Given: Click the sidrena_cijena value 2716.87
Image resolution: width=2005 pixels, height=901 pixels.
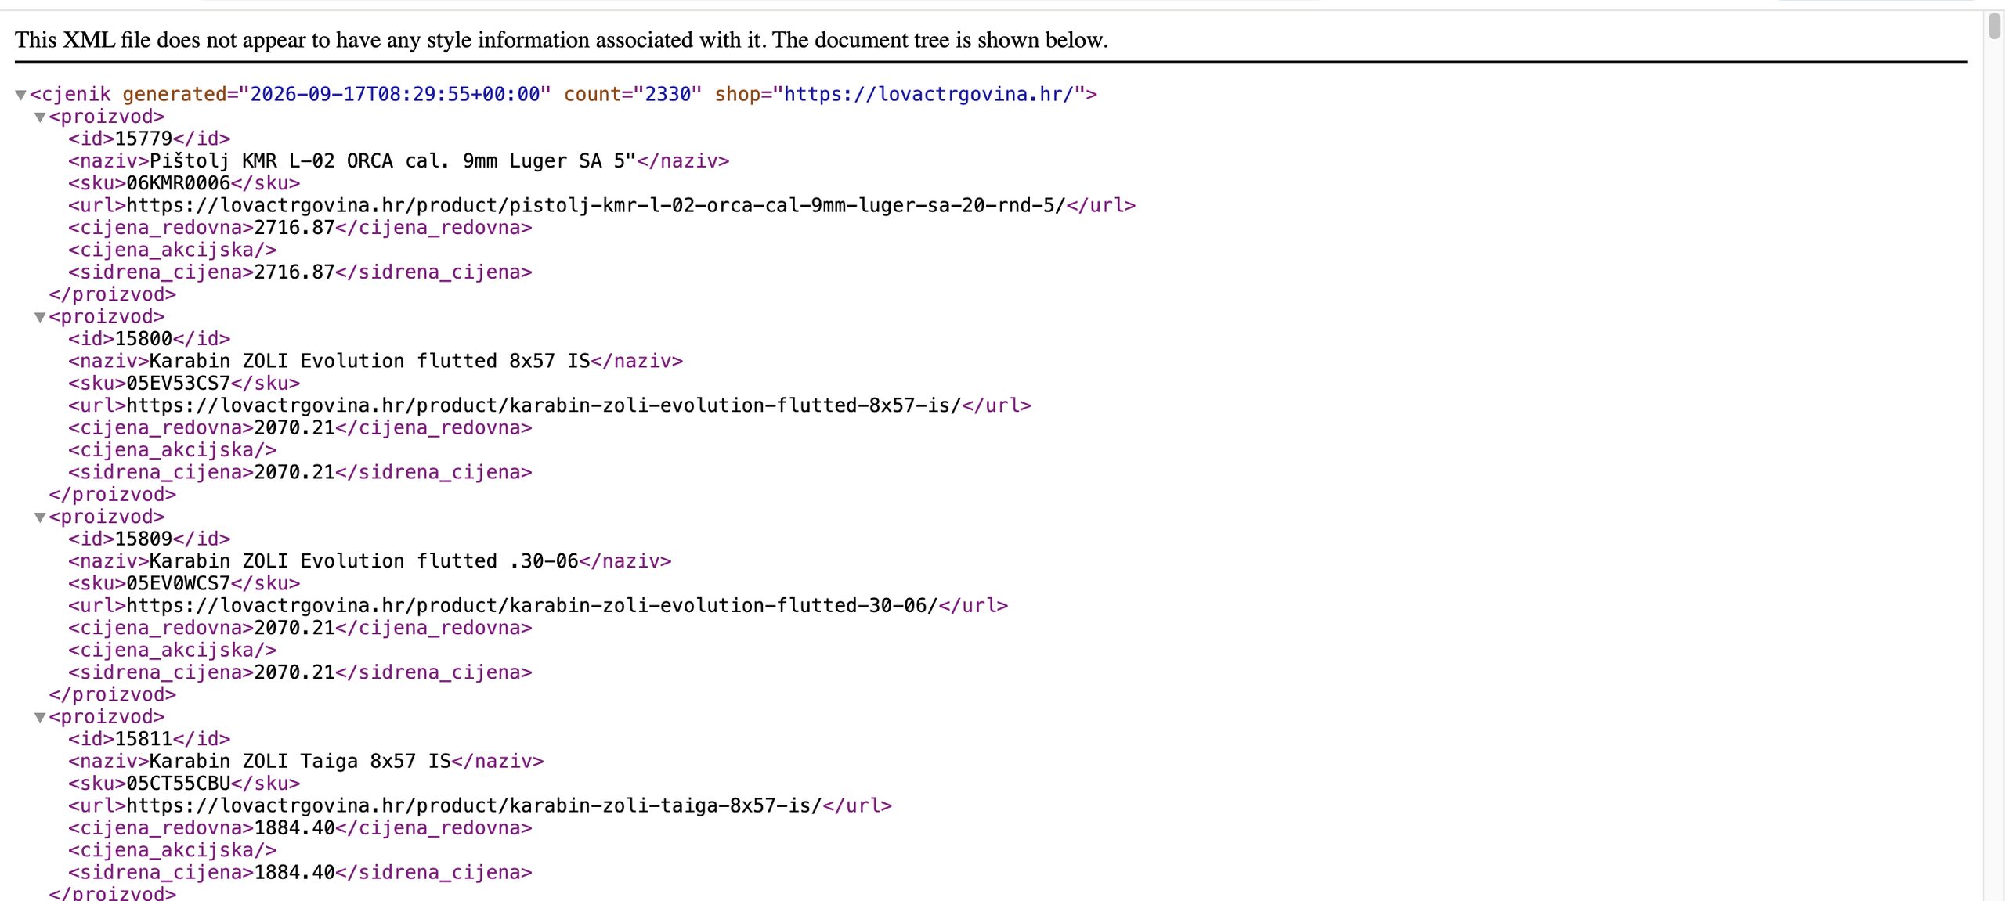Looking at the screenshot, I should (294, 272).
